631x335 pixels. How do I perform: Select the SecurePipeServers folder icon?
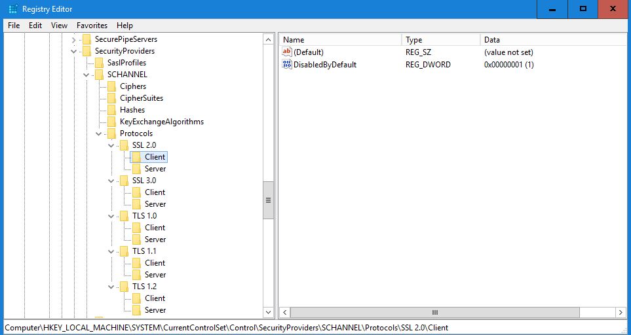[x=86, y=39]
